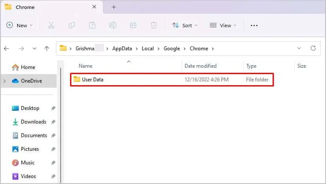The height and width of the screenshot is (184, 326).
Task: Click navigation pane scrollbar
Action: 61,124
